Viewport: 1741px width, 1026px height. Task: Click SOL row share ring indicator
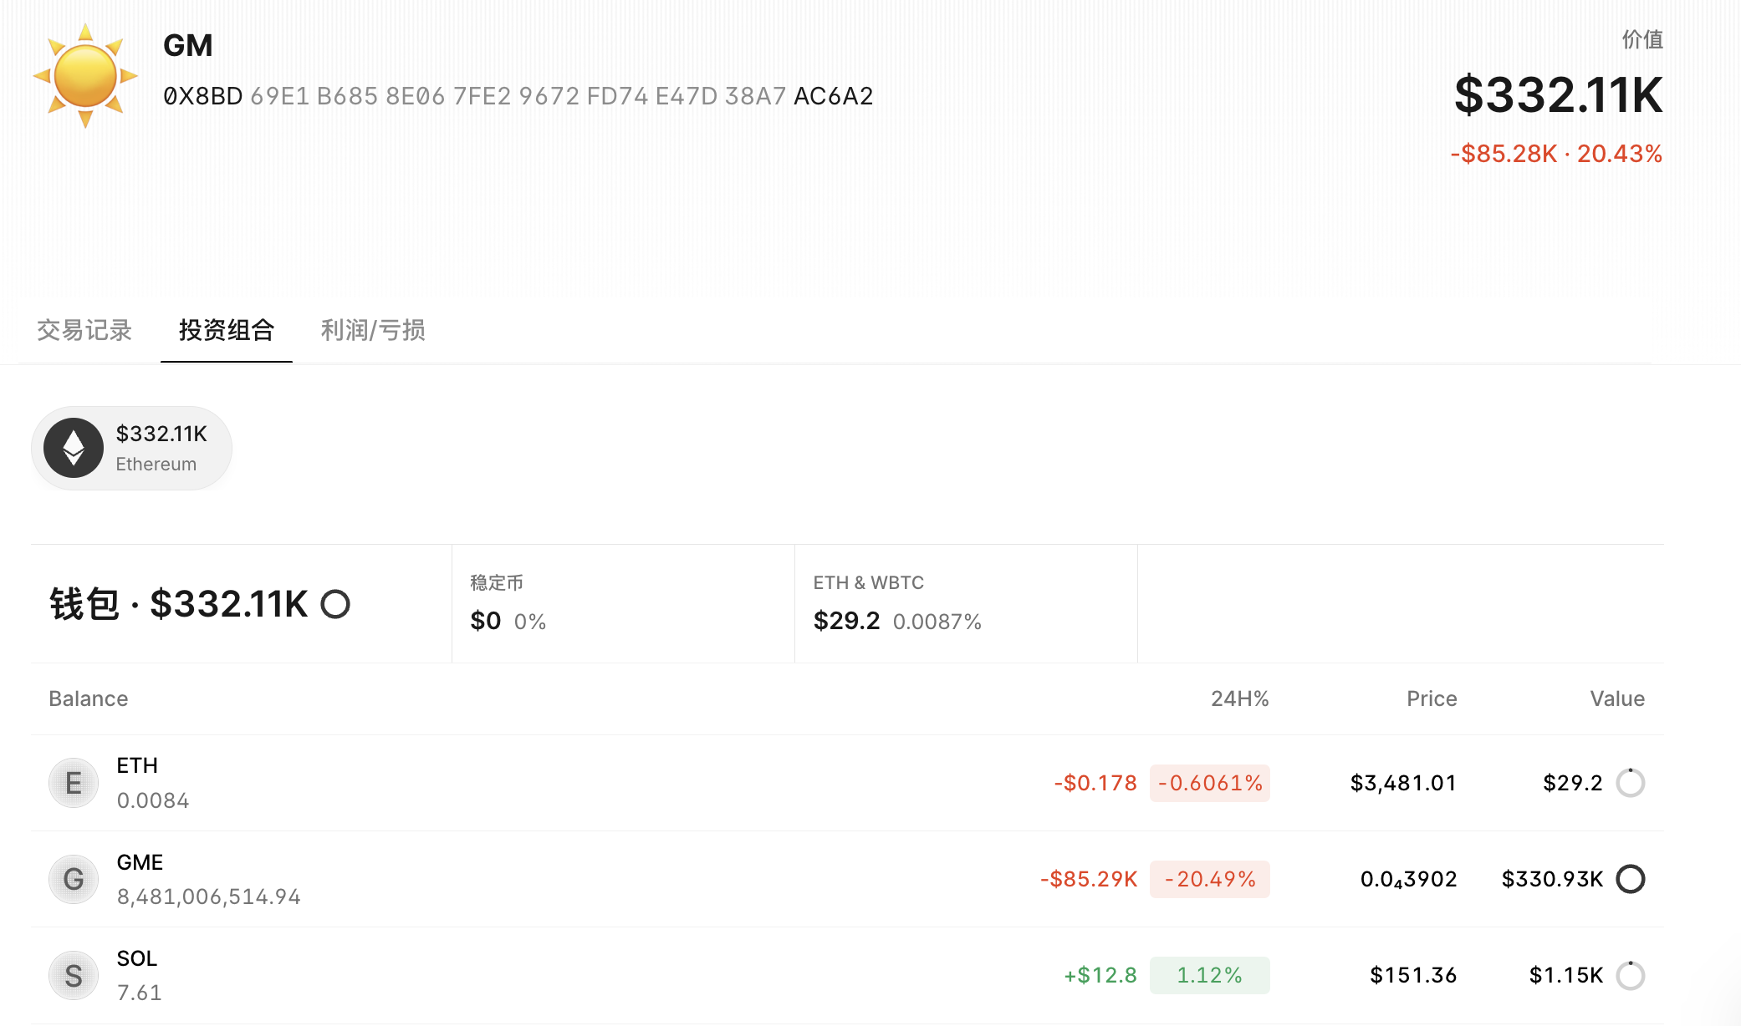(x=1630, y=975)
